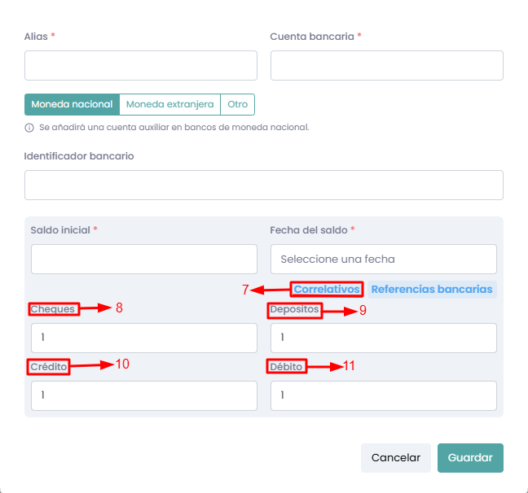Edit the Depositos correlative field
Image resolution: width=528 pixels, height=493 pixels.
pos(383,338)
